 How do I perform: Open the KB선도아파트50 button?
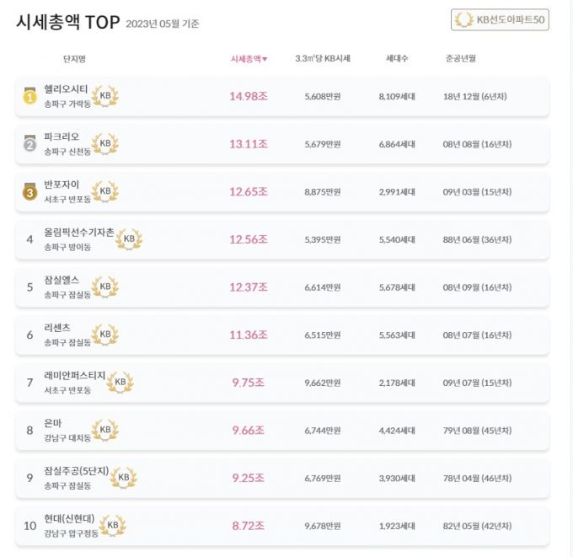pos(500,19)
